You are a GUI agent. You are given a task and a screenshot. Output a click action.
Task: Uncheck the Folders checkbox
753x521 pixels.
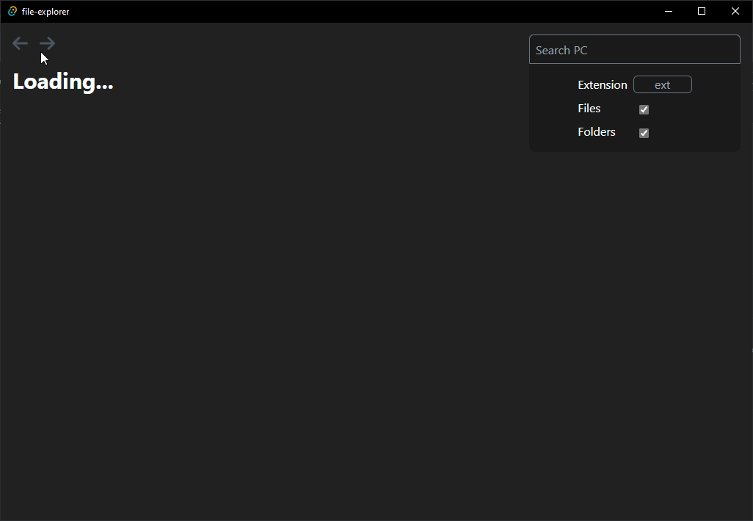[x=644, y=133]
